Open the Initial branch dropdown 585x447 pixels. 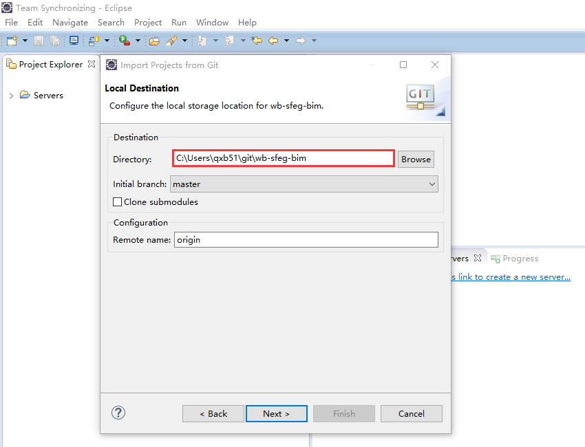pos(304,184)
